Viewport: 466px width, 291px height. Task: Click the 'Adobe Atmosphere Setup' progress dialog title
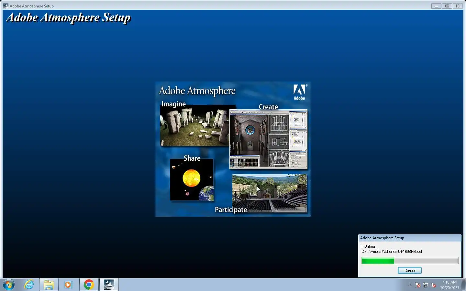coord(382,238)
